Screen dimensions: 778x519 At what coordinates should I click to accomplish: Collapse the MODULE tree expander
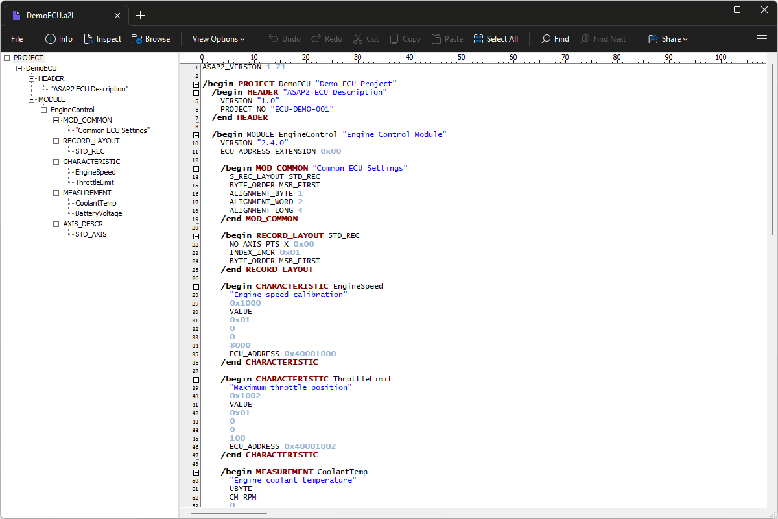pyautogui.click(x=31, y=99)
